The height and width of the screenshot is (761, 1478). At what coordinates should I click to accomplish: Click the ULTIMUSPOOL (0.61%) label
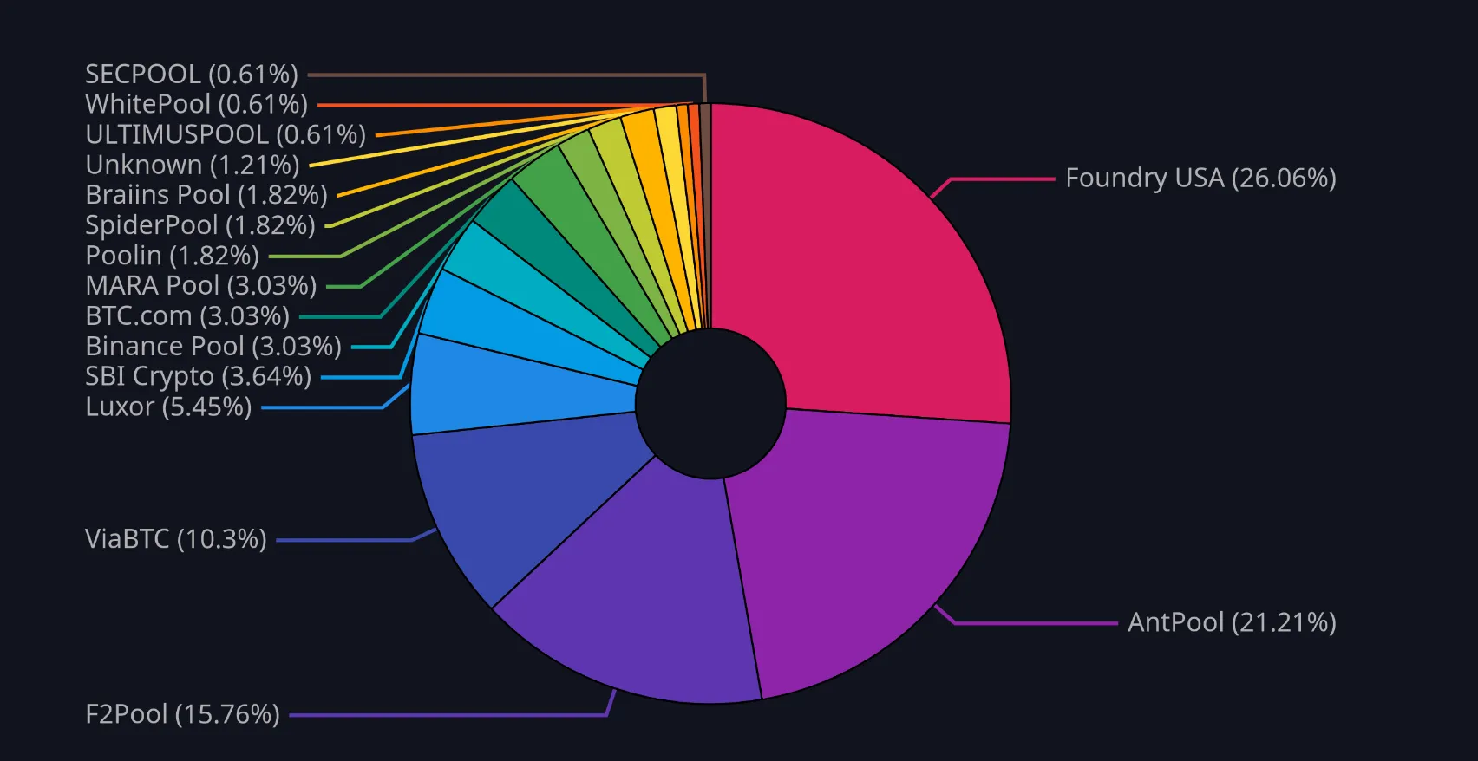226,134
